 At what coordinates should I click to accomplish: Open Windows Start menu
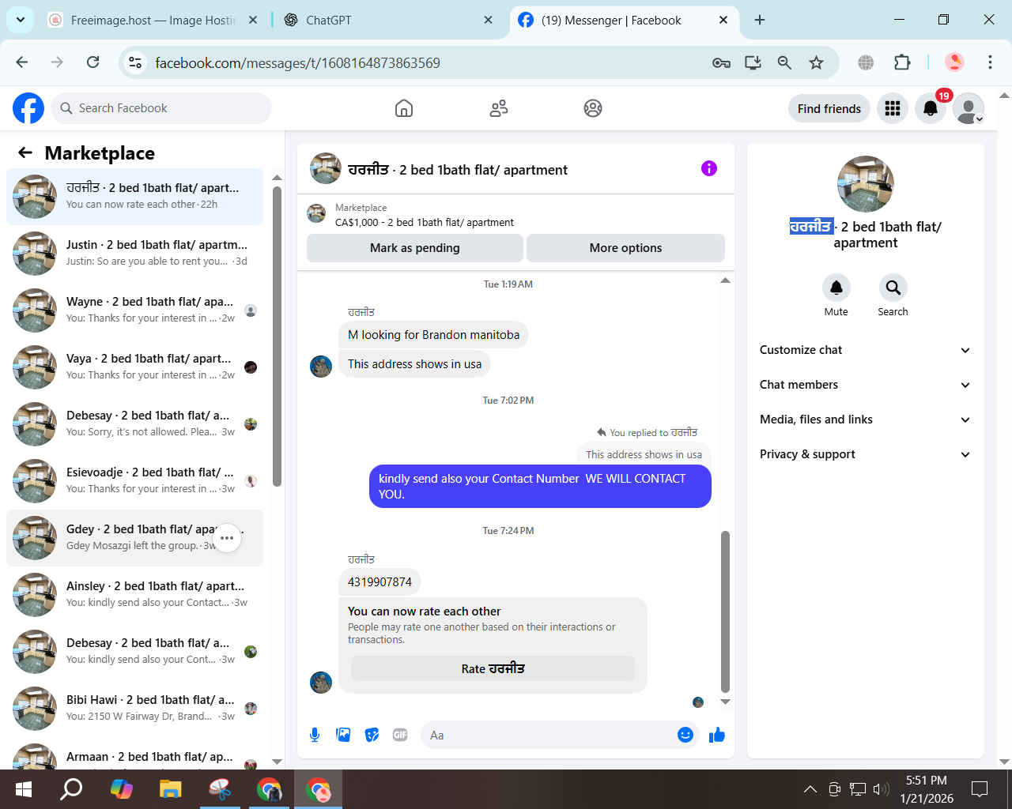pos(24,788)
